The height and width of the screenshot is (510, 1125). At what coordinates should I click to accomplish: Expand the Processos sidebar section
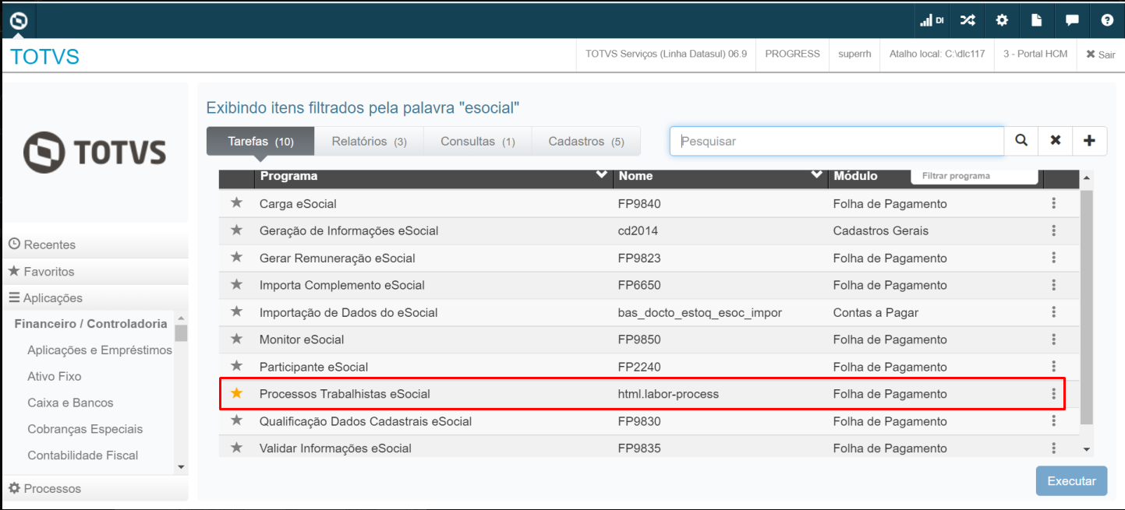click(x=94, y=489)
